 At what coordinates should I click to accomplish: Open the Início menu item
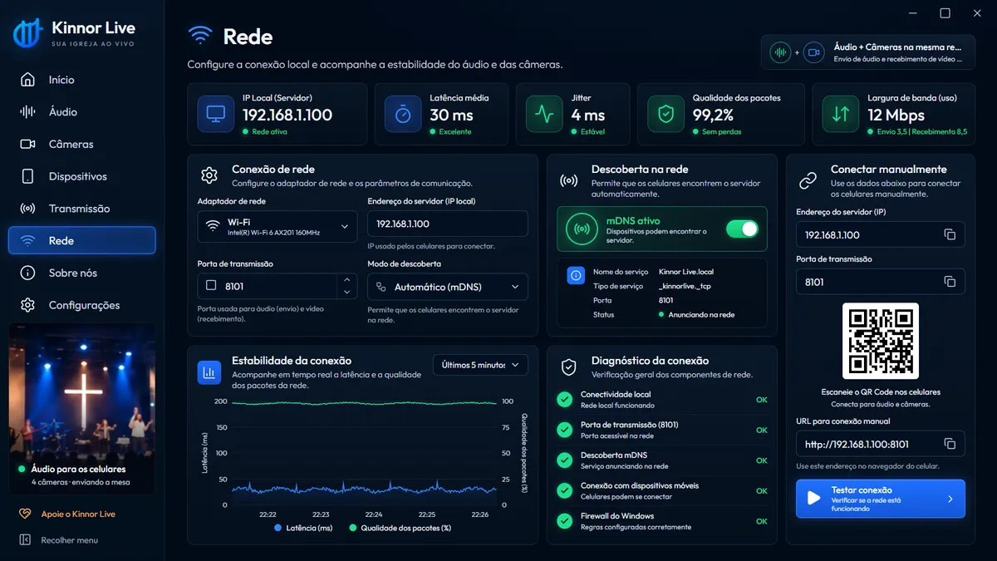coord(81,80)
